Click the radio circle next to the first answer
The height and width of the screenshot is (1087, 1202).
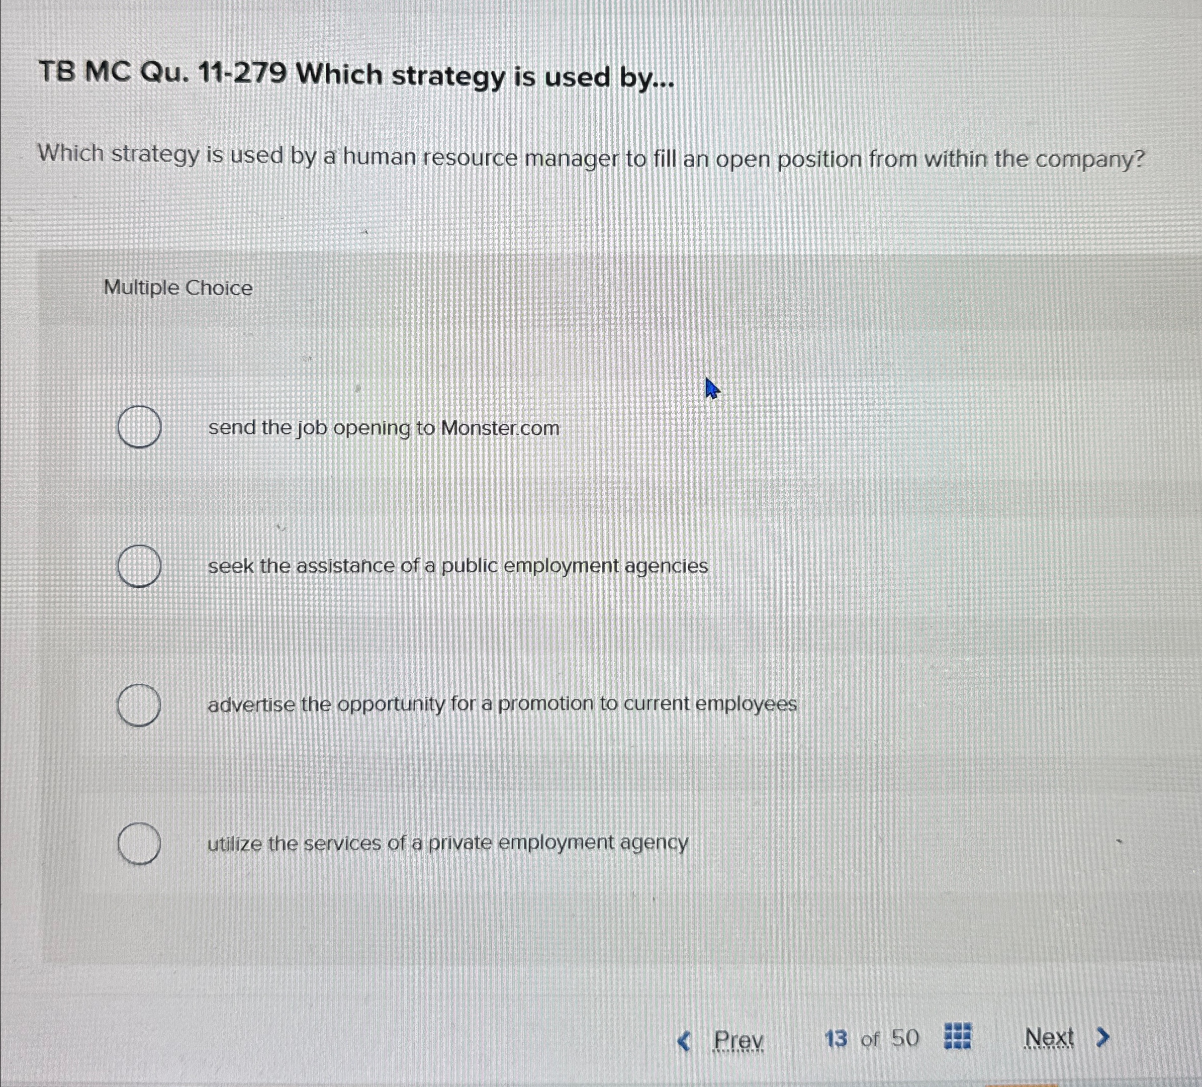pyautogui.click(x=140, y=427)
